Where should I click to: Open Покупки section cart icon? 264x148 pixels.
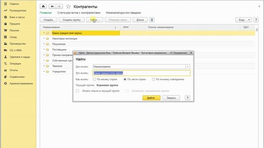pos(5,30)
